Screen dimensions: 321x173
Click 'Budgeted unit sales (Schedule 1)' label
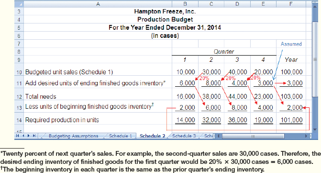(x=69, y=72)
